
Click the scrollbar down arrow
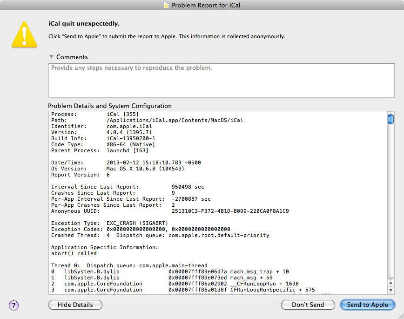coord(391,290)
